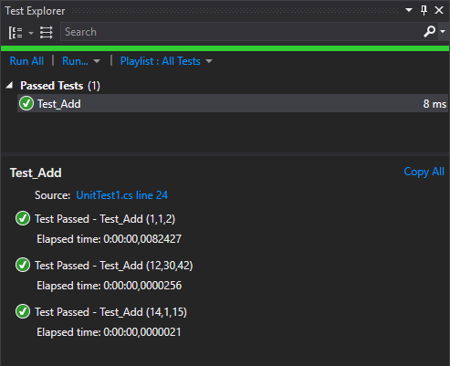Click the passed icon for Test_Add (1,1,2)
Screen dimensions: 450x366
click(23, 218)
